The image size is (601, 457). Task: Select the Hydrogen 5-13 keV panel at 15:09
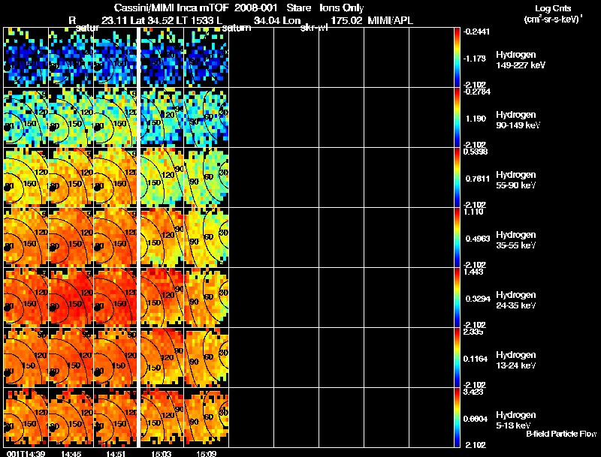coord(206,417)
